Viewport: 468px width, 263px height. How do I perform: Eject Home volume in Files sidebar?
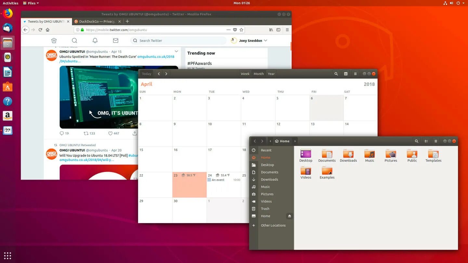tap(290, 216)
